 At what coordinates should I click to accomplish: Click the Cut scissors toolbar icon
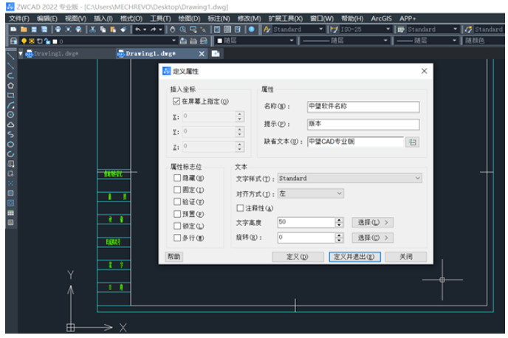point(93,30)
